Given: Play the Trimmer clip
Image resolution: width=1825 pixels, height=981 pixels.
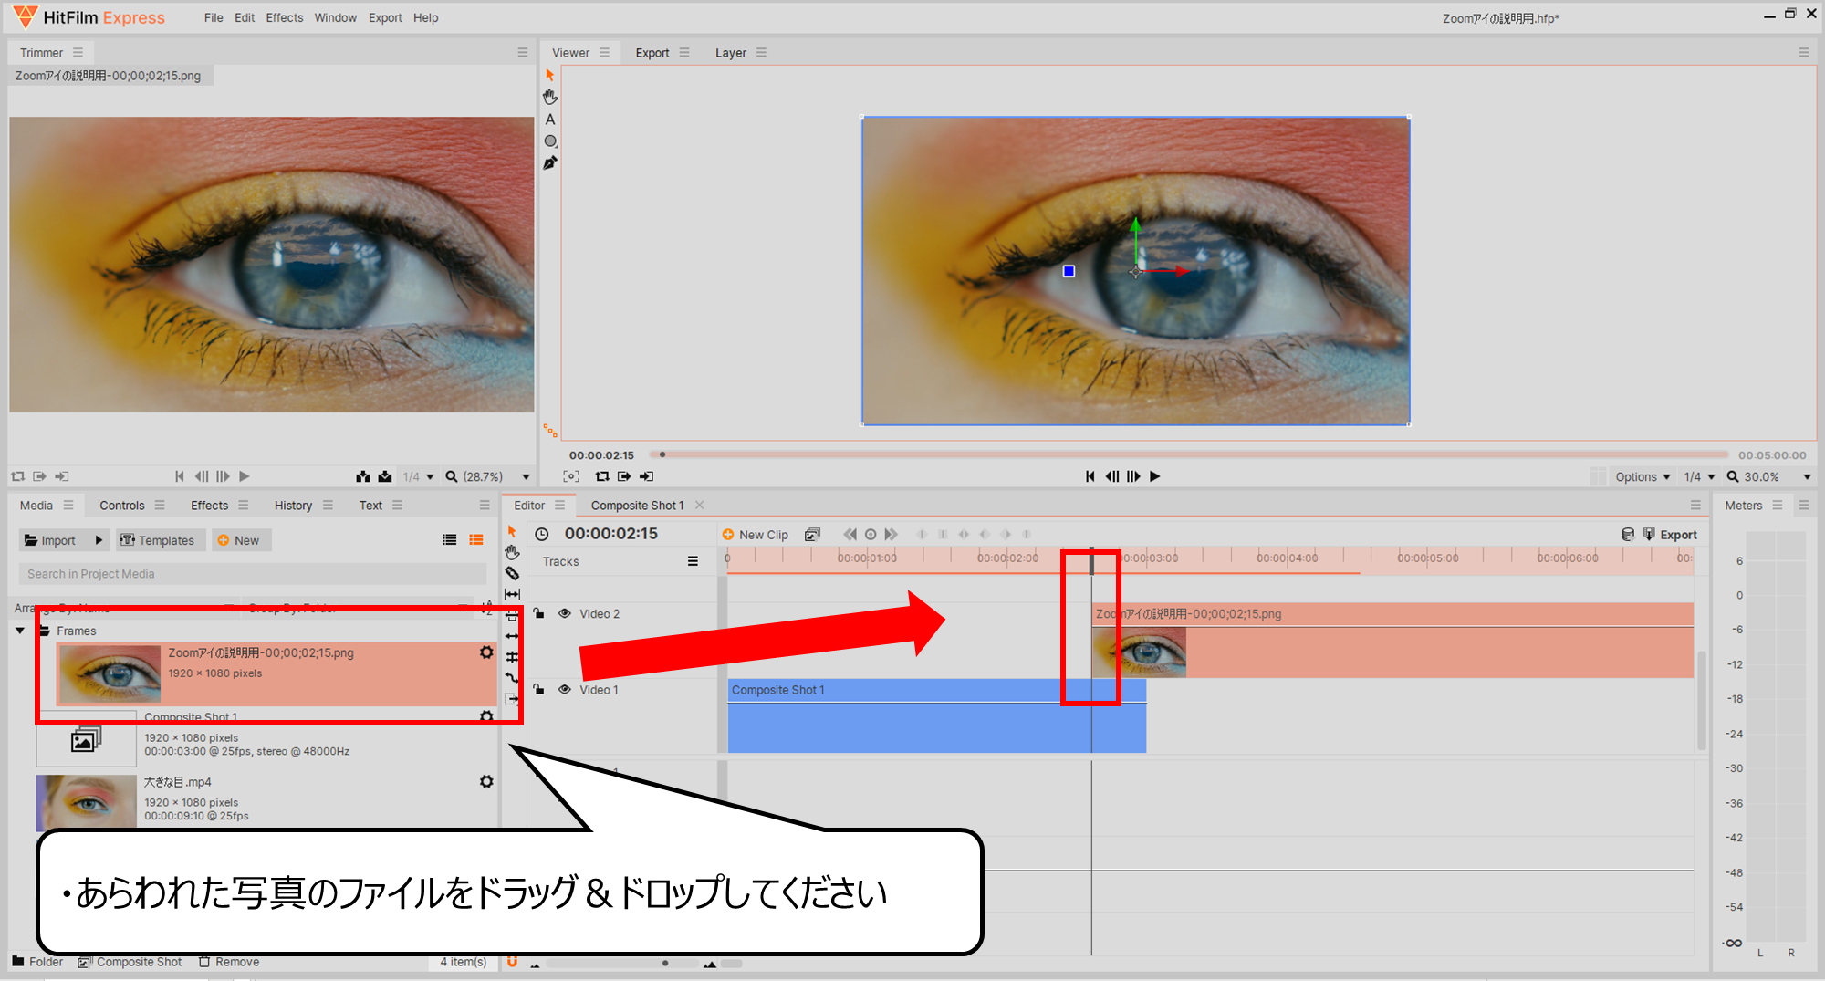Looking at the screenshot, I should point(245,476).
